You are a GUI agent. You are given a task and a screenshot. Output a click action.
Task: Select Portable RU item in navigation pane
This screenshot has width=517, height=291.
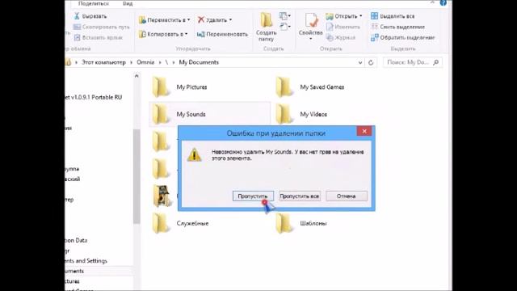[x=94, y=97]
